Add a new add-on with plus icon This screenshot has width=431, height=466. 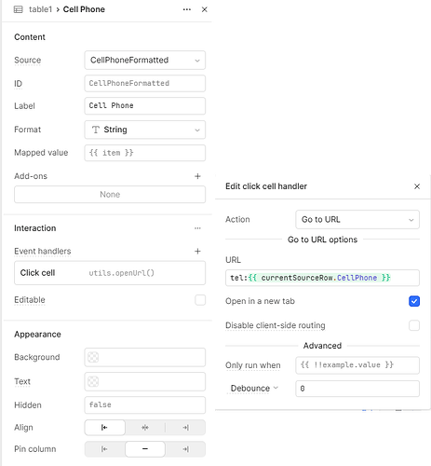click(x=197, y=176)
